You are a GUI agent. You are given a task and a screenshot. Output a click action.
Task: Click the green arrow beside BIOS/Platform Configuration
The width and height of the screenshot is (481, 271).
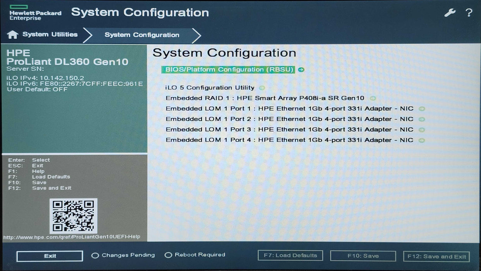(x=302, y=69)
